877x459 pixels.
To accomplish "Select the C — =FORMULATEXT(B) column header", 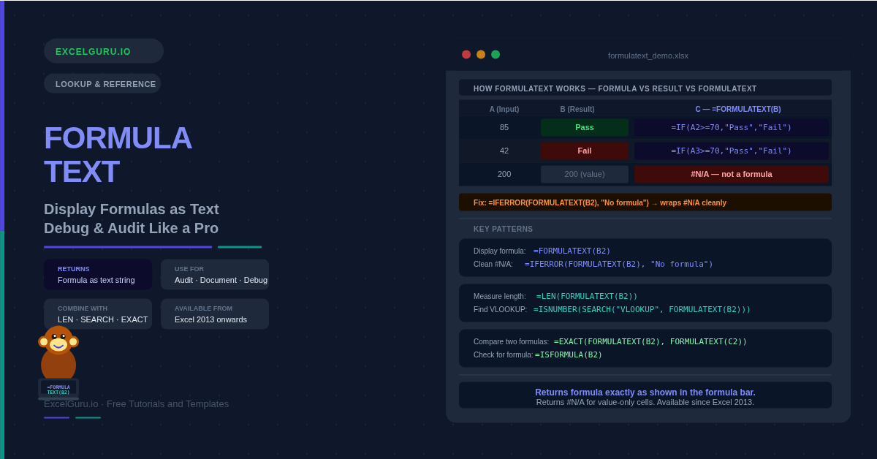I will click(737, 109).
